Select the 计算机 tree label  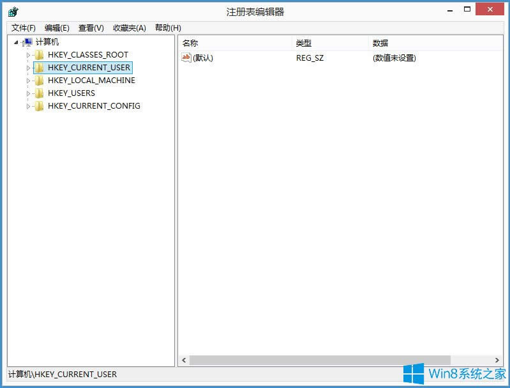coord(47,42)
